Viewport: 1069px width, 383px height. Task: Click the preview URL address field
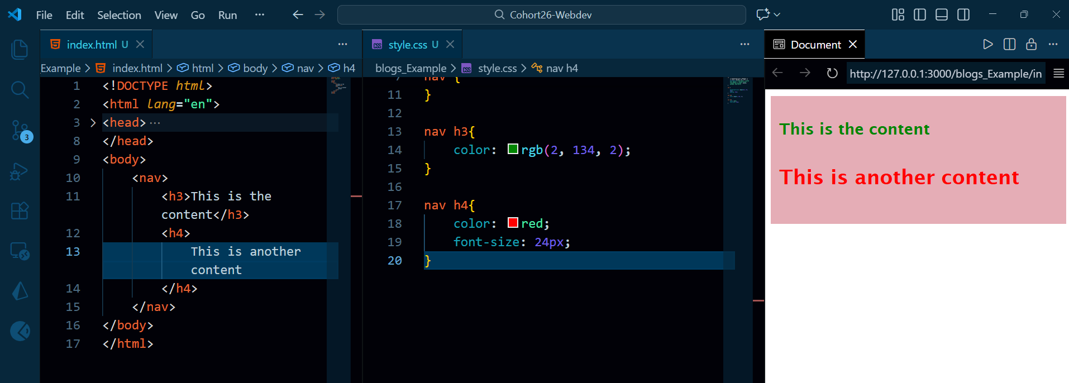[x=946, y=74]
